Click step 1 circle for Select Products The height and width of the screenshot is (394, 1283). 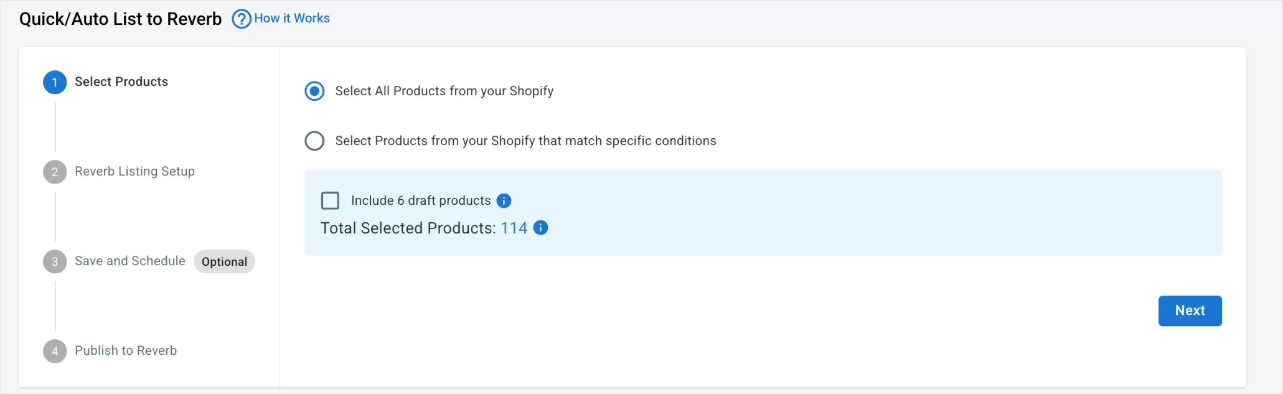point(54,82)
